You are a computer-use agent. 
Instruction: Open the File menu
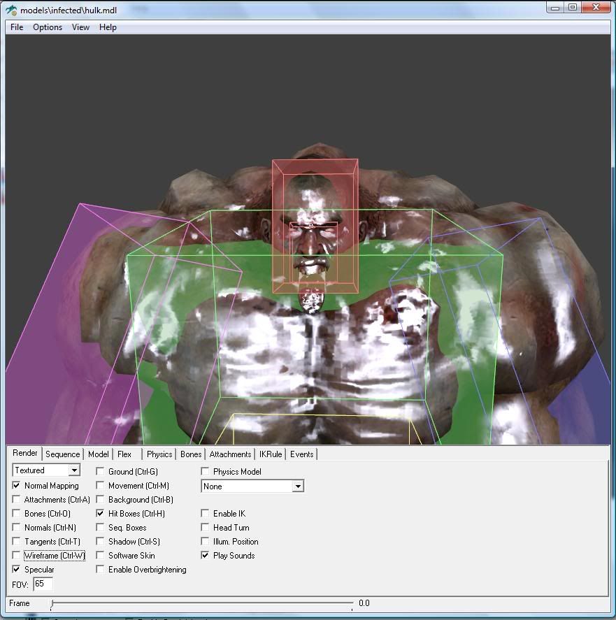17,27
